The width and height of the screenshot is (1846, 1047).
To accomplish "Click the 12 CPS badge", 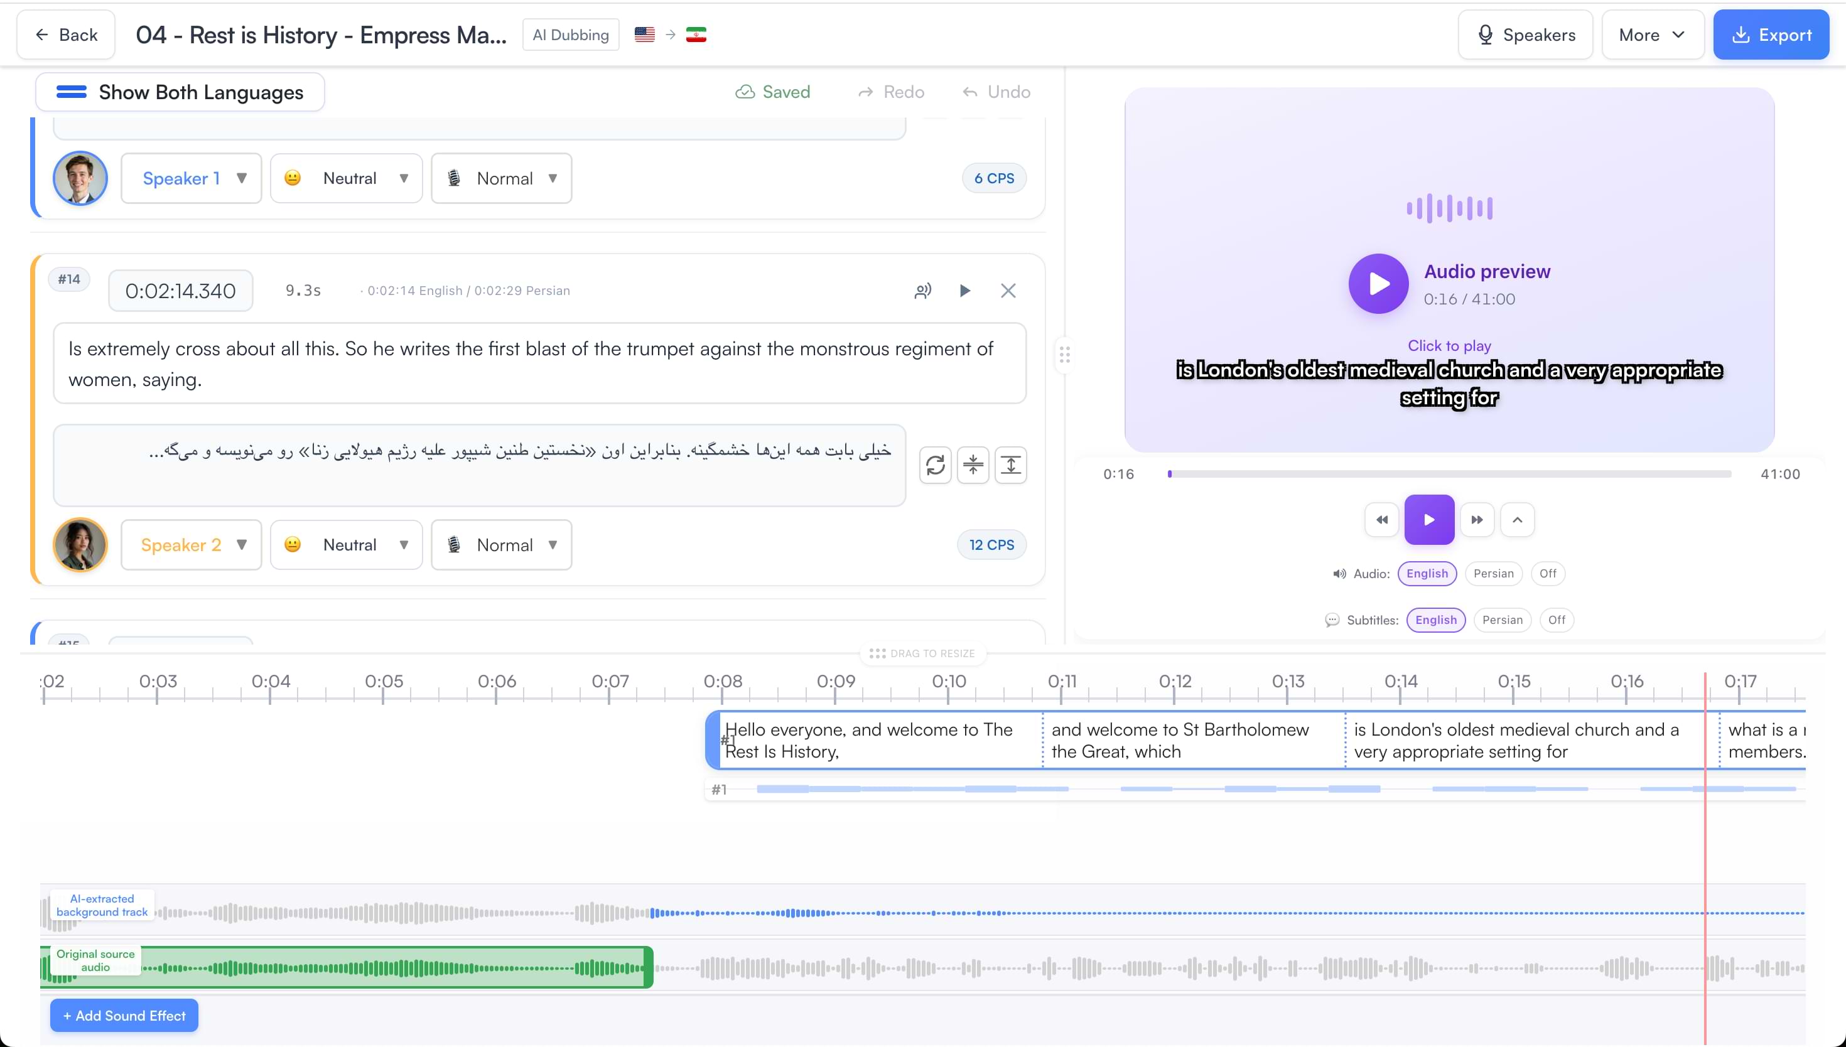I will coord(991,544).
